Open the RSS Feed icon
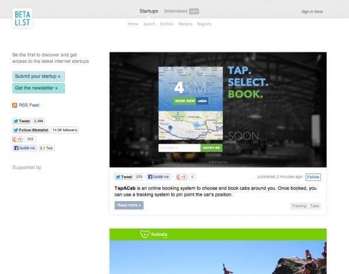349x274 pixels. tap(15, 105)
